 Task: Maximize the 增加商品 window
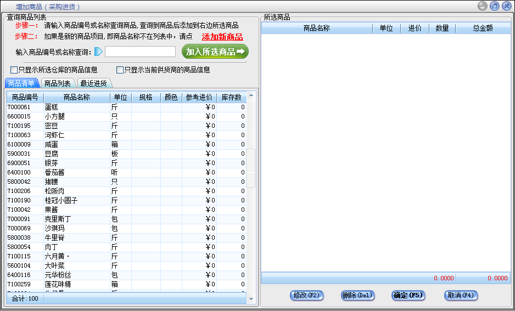pyautogui.click(x=495, y=6)
